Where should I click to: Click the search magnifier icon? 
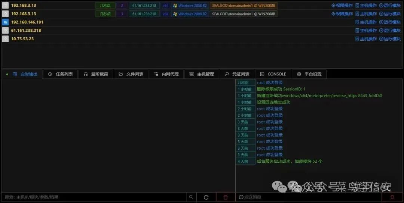click(191, 197)
